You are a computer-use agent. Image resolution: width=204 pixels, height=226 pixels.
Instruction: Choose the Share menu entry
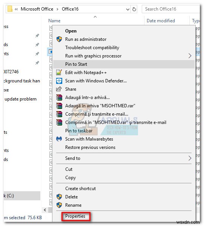[124, 89]
